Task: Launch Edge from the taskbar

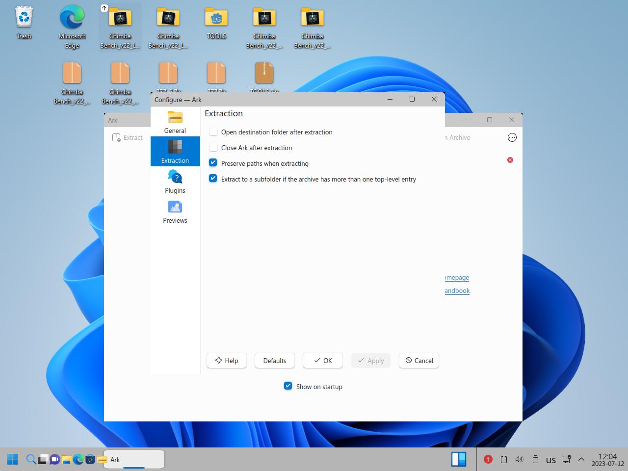Action: pyautogui.click(x=78, y=460)
